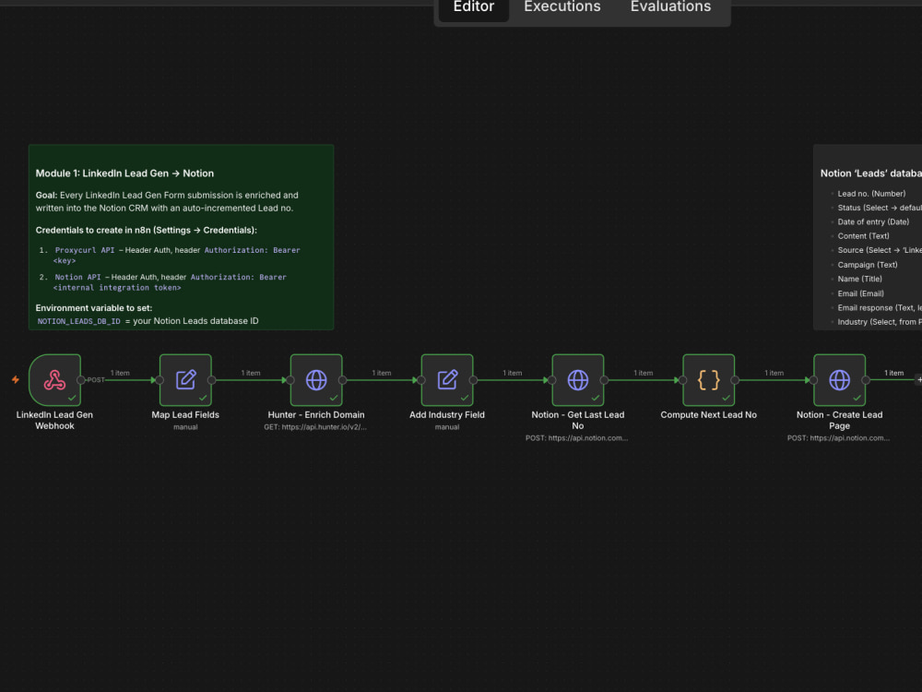The image size is (922, 692).
Task: Click the orange trigger lightning bolt icon
Action: (x=16, y=379)
